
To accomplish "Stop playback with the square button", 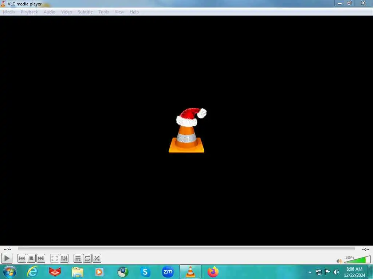I will pyautogui.click(x=31, y=258).
